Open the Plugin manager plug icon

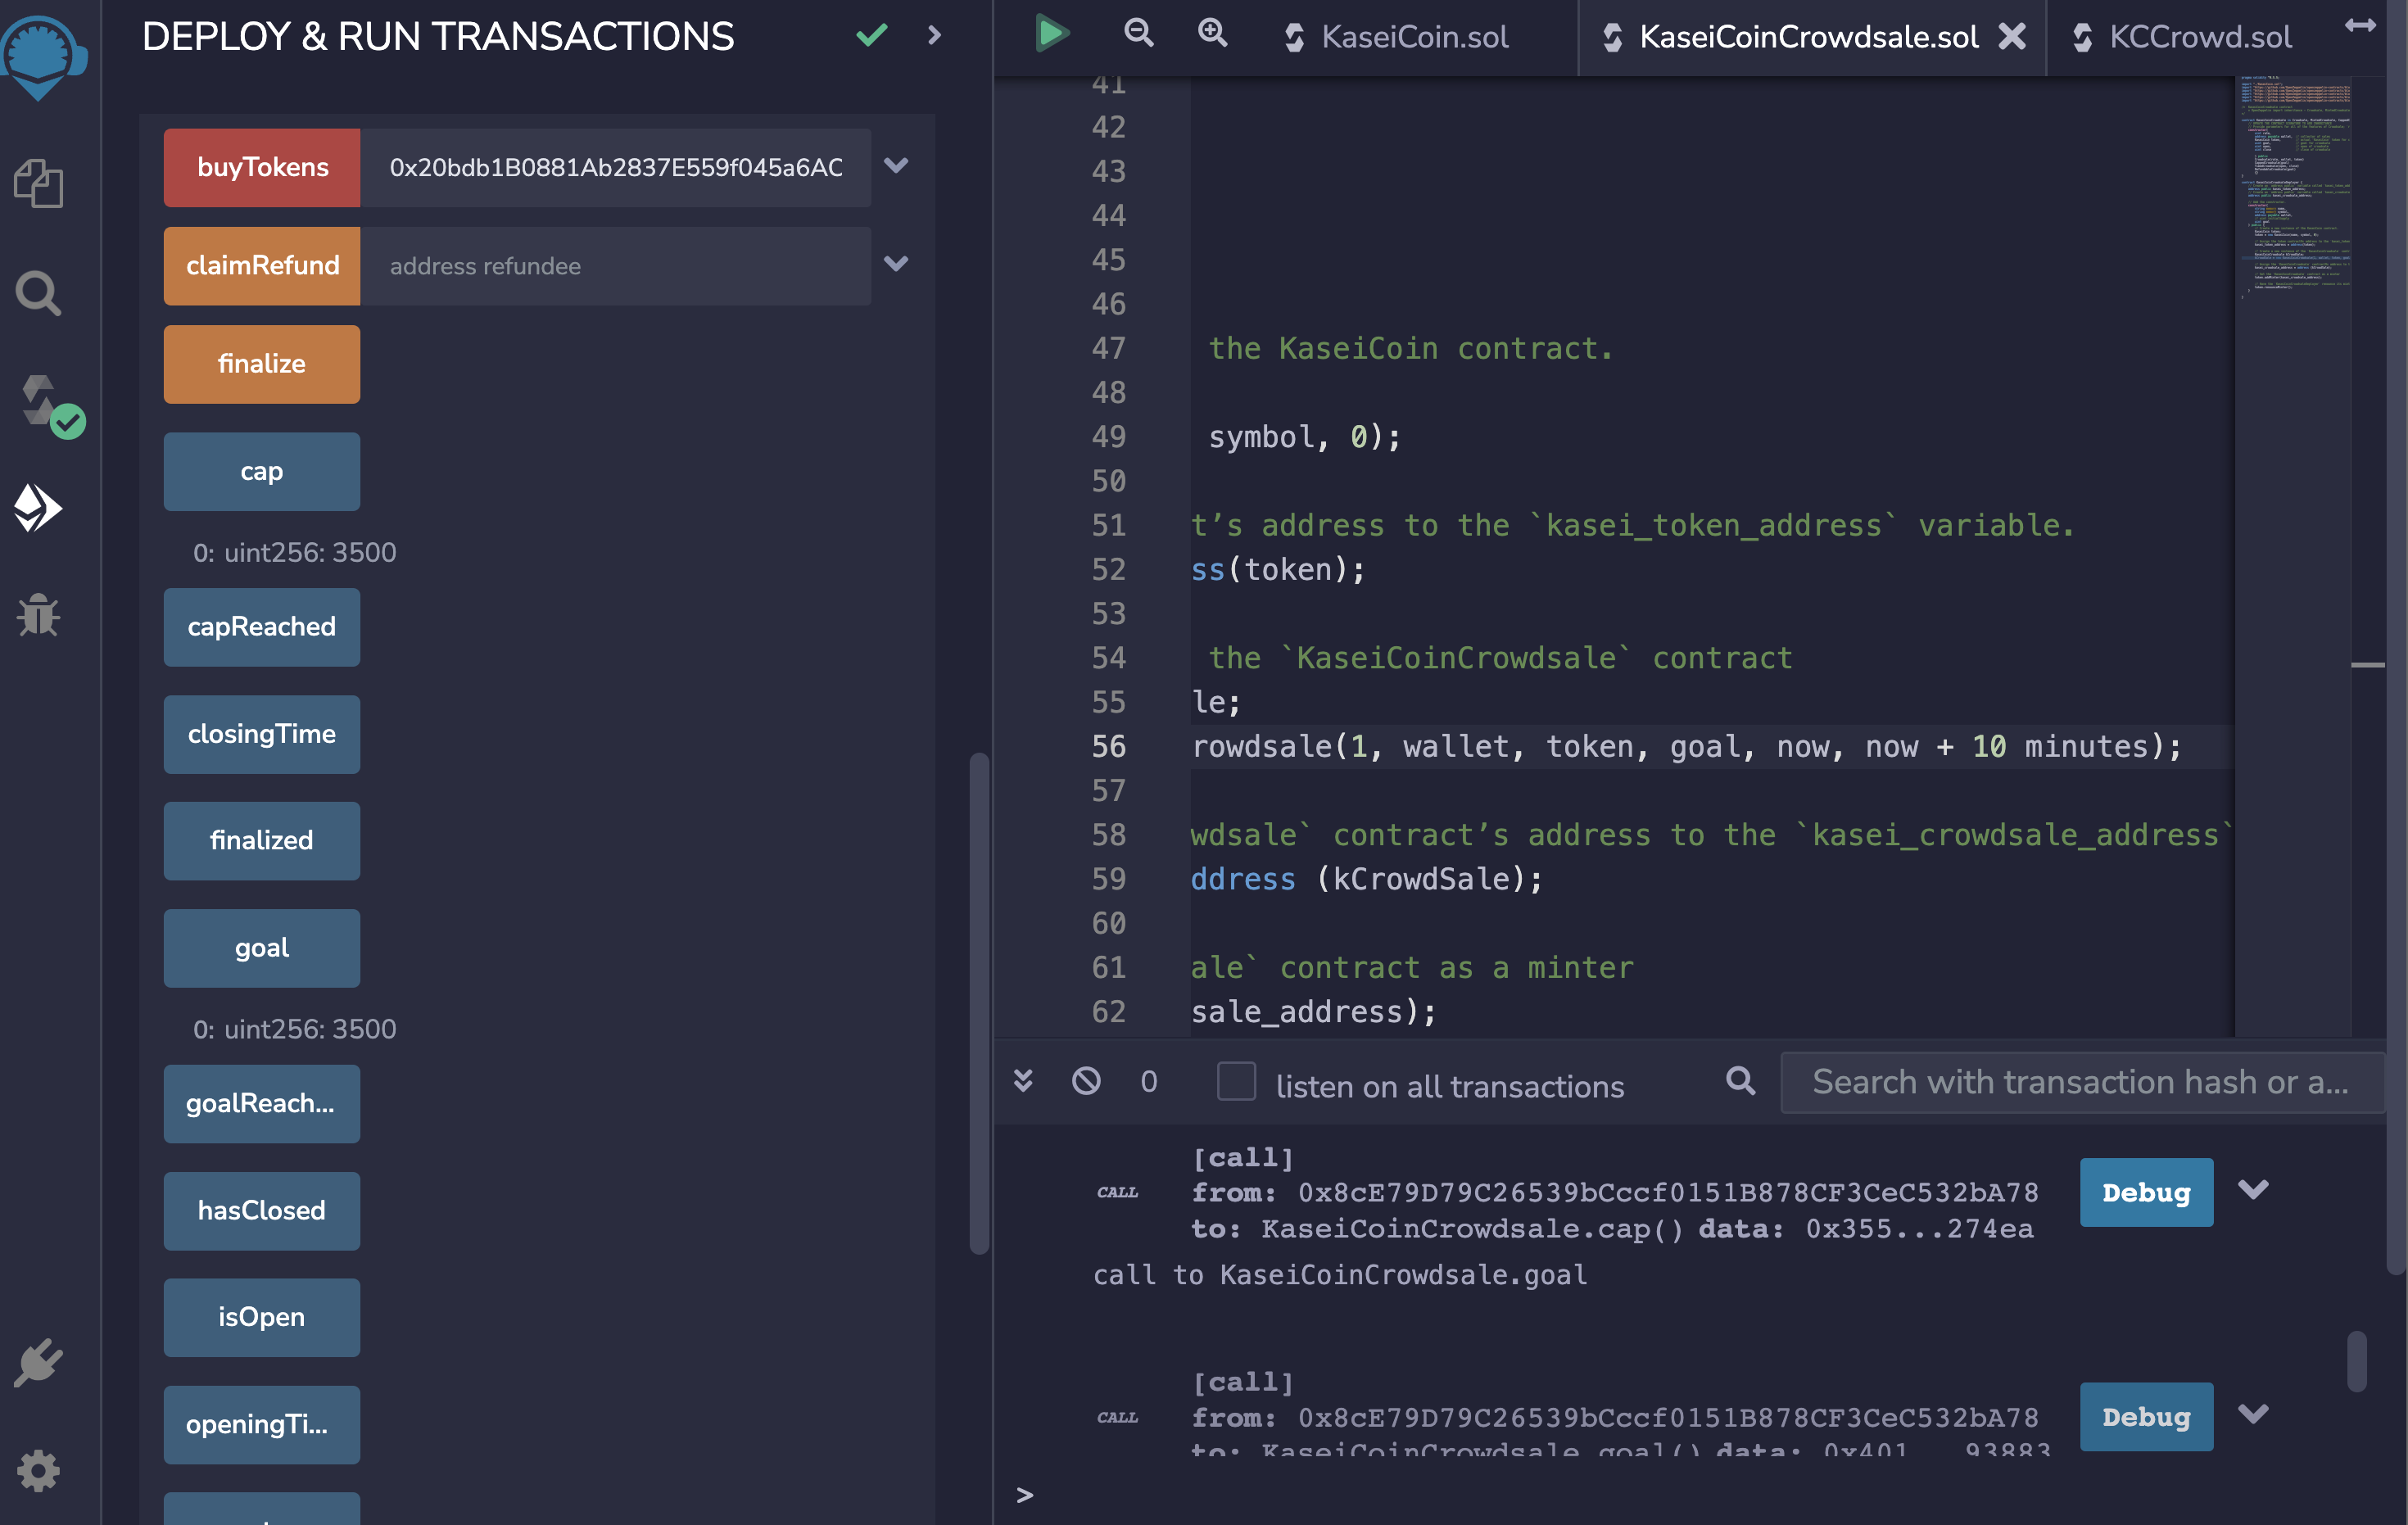pyautogui.click(x=38, y=1363)
